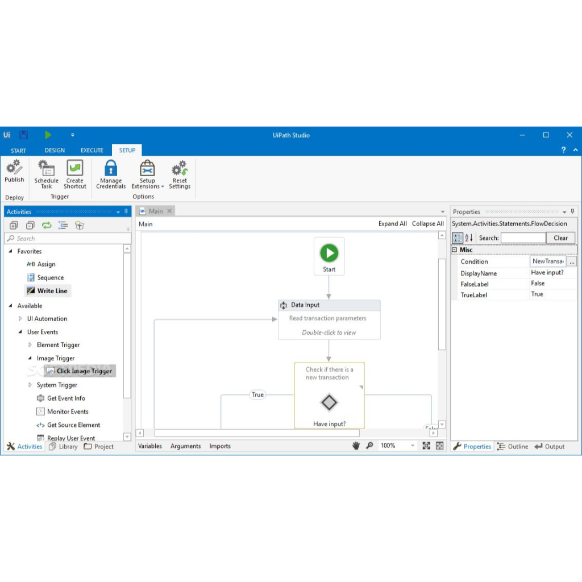
Task: Click Collapse All in the designer
Action: pyautogui.click(x=427, y=224)
